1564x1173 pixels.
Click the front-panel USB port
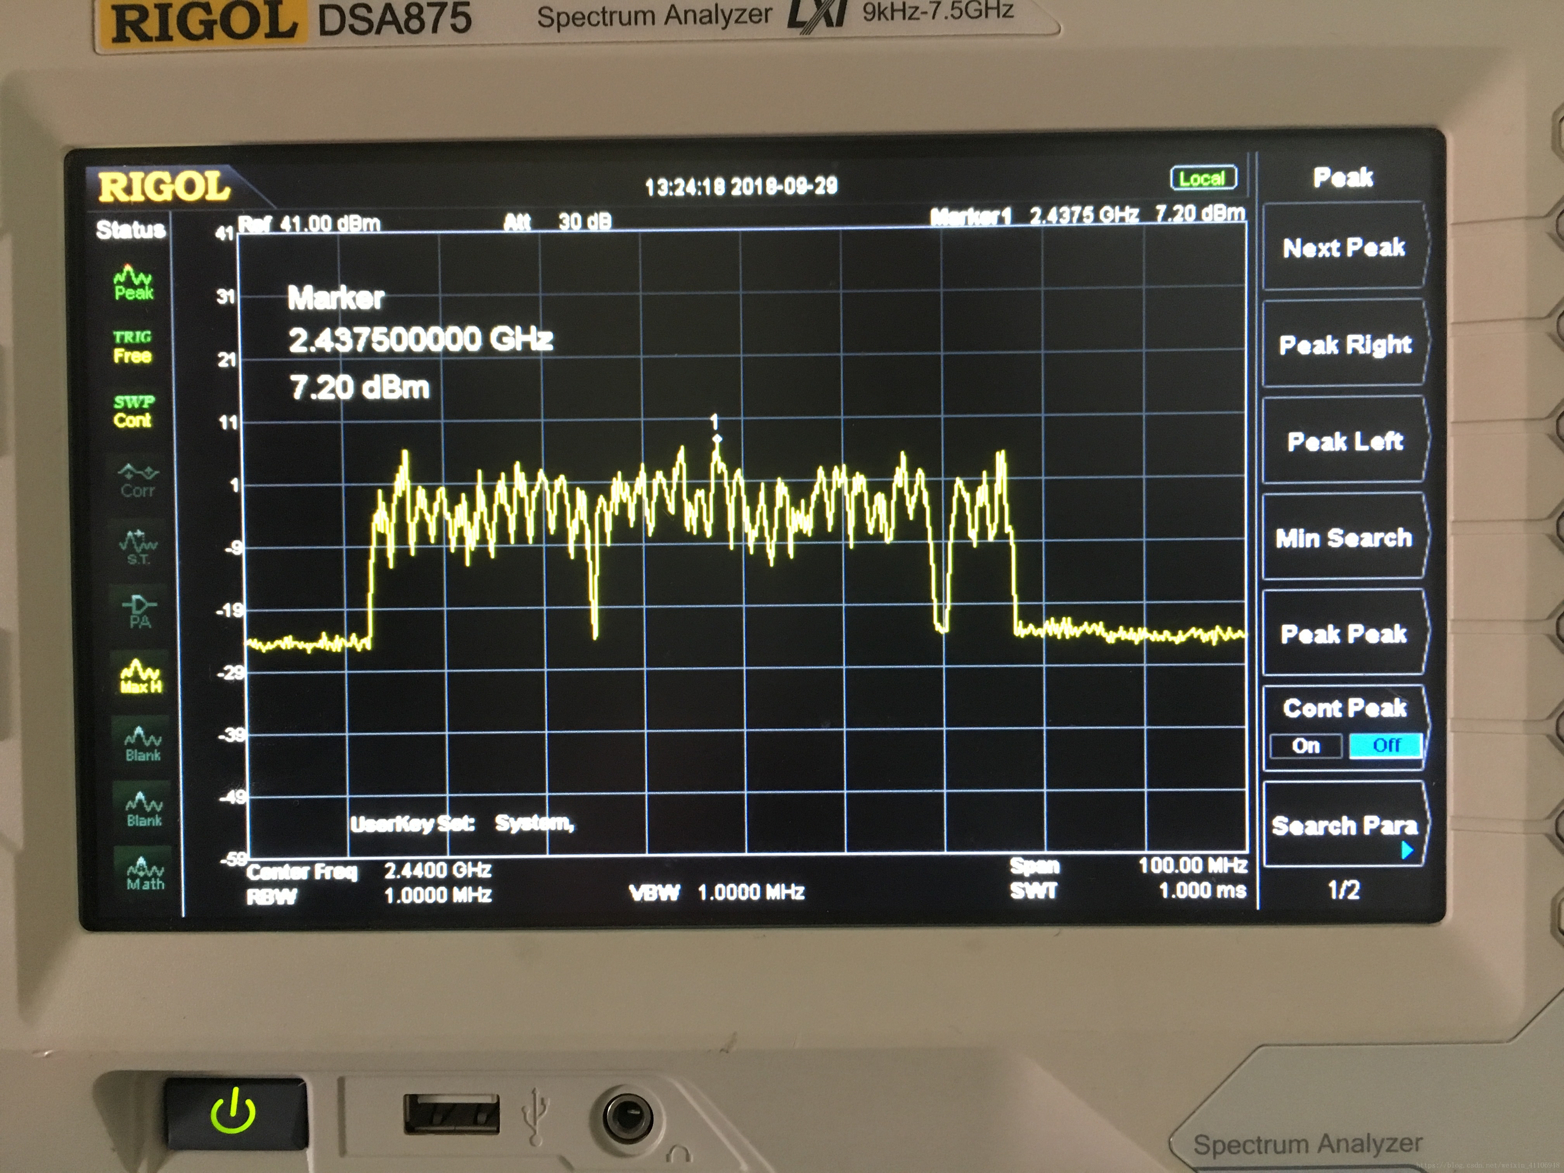[x=451, y=1114]
